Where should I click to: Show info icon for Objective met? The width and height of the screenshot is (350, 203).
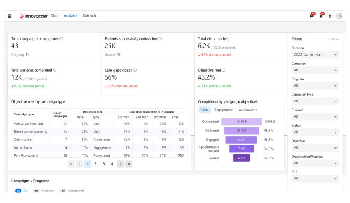click(x=224, y=70)
